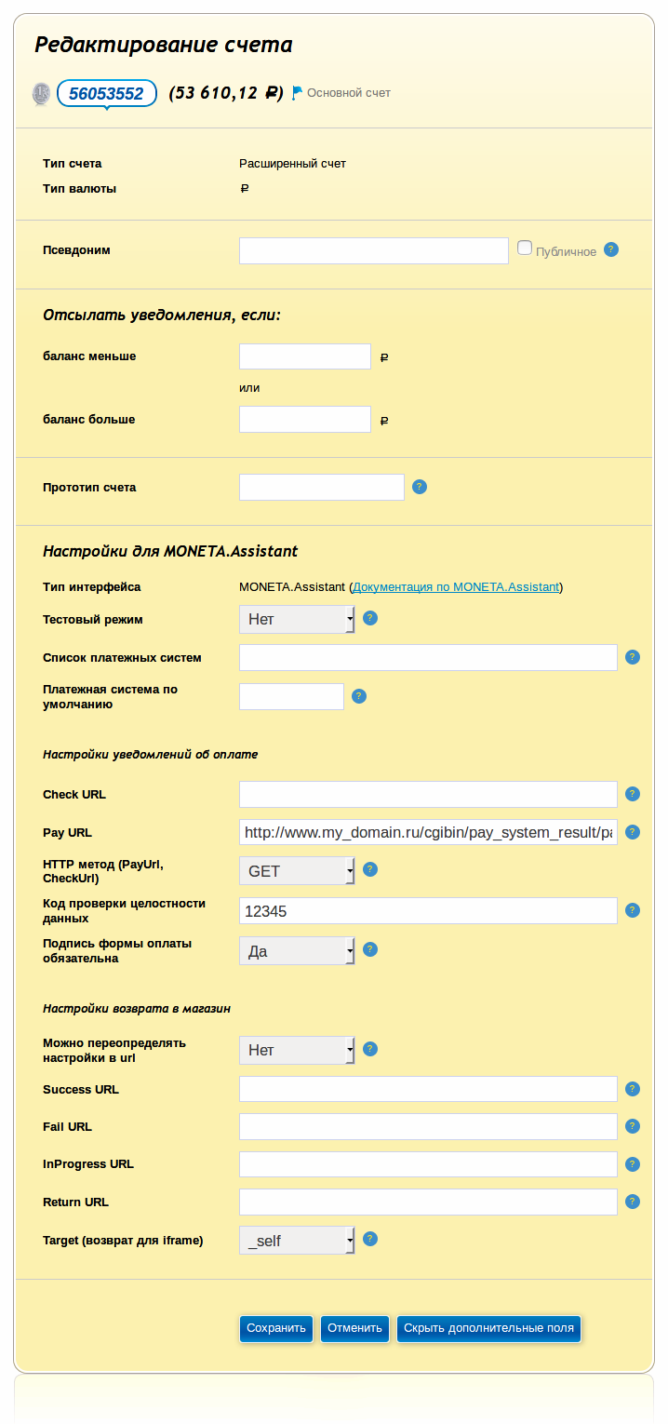Screen dimensions: 668x1424
Task: Click Скрыть дополнительные поля button
Action: pos(488,1328)
